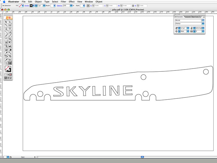This screenshot has height=163, width=217.
Task: Select the Type tool
Action: tap(10, 29)
